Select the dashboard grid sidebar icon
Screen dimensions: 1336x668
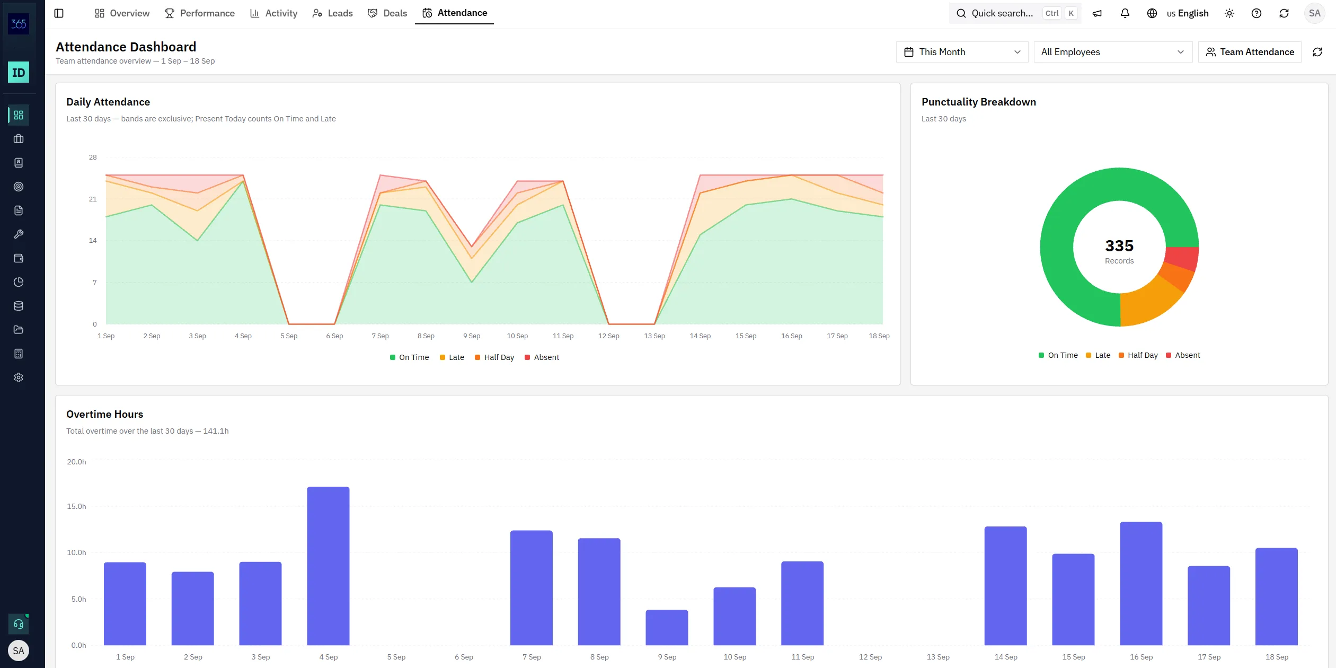[19, 115]
